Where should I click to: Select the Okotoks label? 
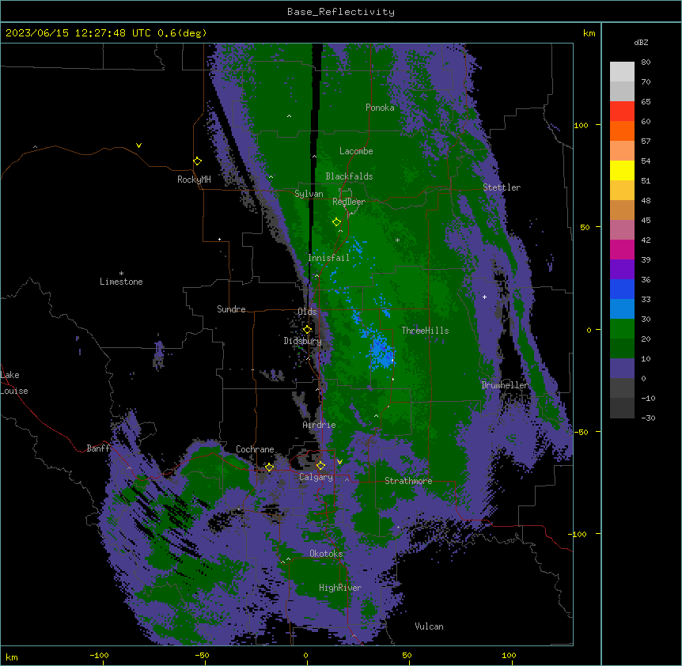326,554
